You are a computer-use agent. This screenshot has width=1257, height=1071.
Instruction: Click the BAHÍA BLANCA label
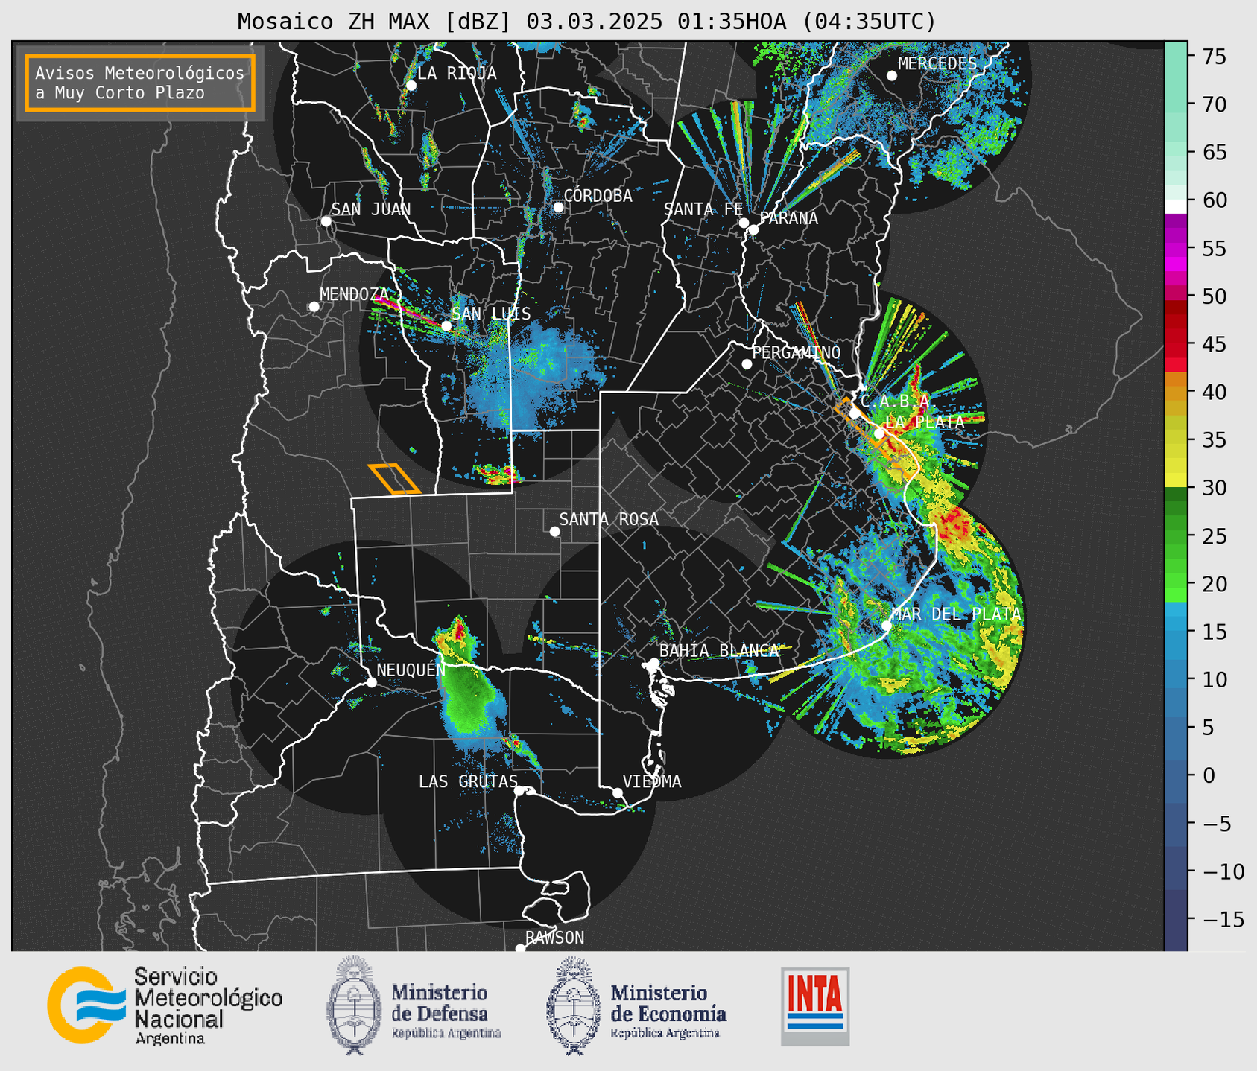[x=719, y=651]
